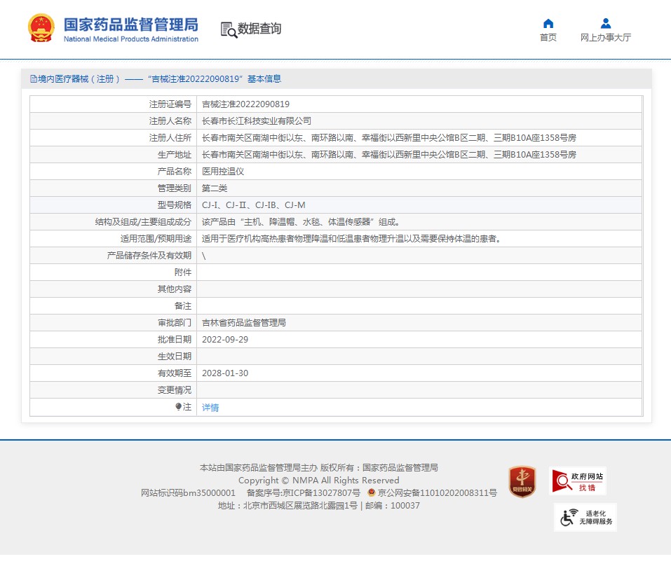Click the 其他内容 row label
671x573 pixels.
pyautogui.click(x=174, y=289)
